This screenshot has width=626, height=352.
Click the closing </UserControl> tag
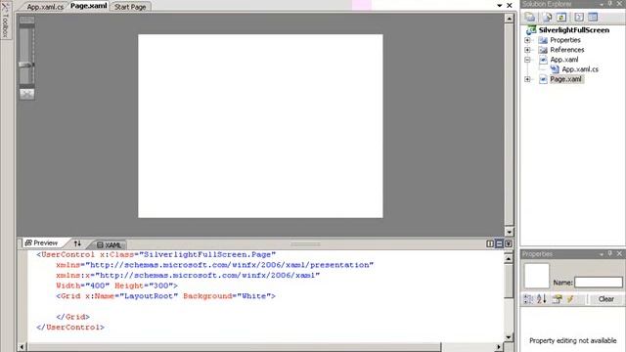click(x=70, y=328)
